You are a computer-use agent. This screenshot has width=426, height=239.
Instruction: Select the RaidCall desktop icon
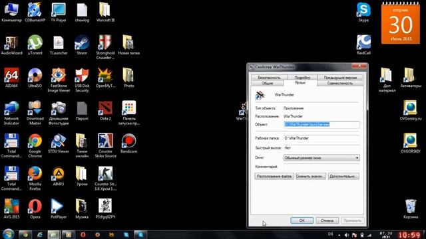[363, 45]
